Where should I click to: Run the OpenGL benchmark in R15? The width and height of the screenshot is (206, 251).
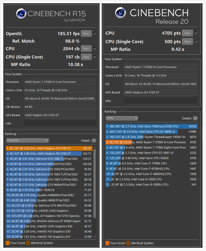(x=86, y=34)
